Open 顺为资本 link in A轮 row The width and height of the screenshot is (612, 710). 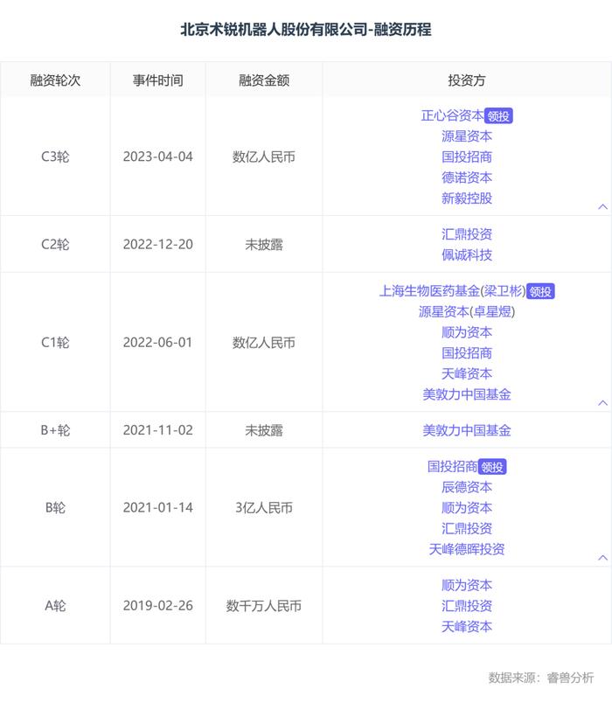click(x=467, y=586)
